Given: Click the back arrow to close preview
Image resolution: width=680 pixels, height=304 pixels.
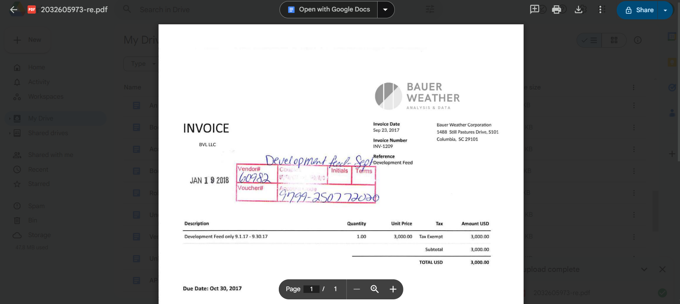Looking at the screenshot, I should point(14,10).
